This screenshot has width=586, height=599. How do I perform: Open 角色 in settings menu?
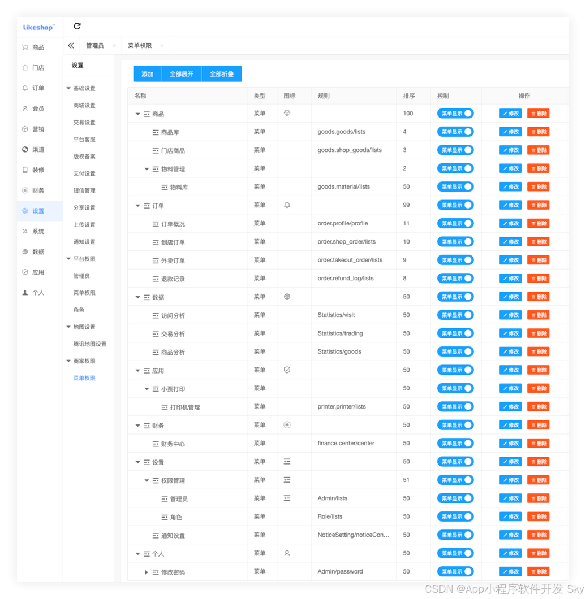[79, 310]
